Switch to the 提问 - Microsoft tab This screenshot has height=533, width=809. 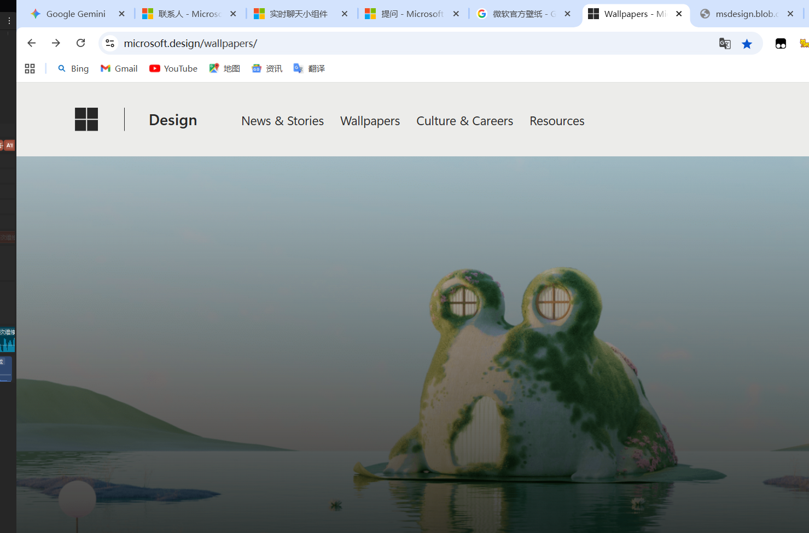pyautogui.click(x=412, y=14)
